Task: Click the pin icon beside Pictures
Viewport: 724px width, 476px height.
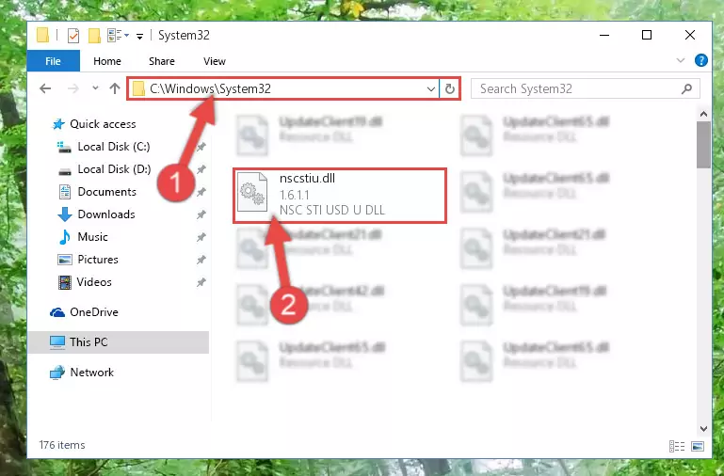Action: point(201,260)
